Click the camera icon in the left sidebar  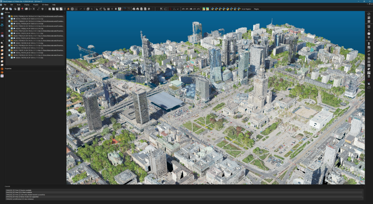(x=2, y=17)
